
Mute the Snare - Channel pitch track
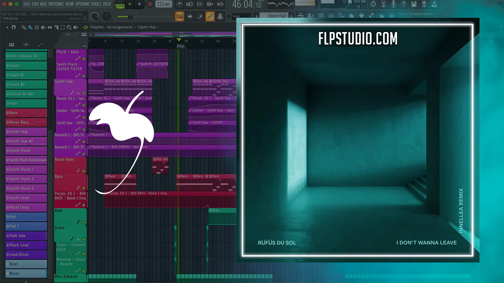[83, 254]
